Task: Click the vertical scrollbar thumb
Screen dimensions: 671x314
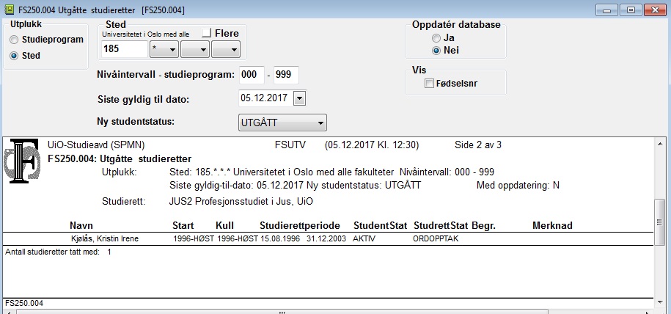Action: pos(659,222)
